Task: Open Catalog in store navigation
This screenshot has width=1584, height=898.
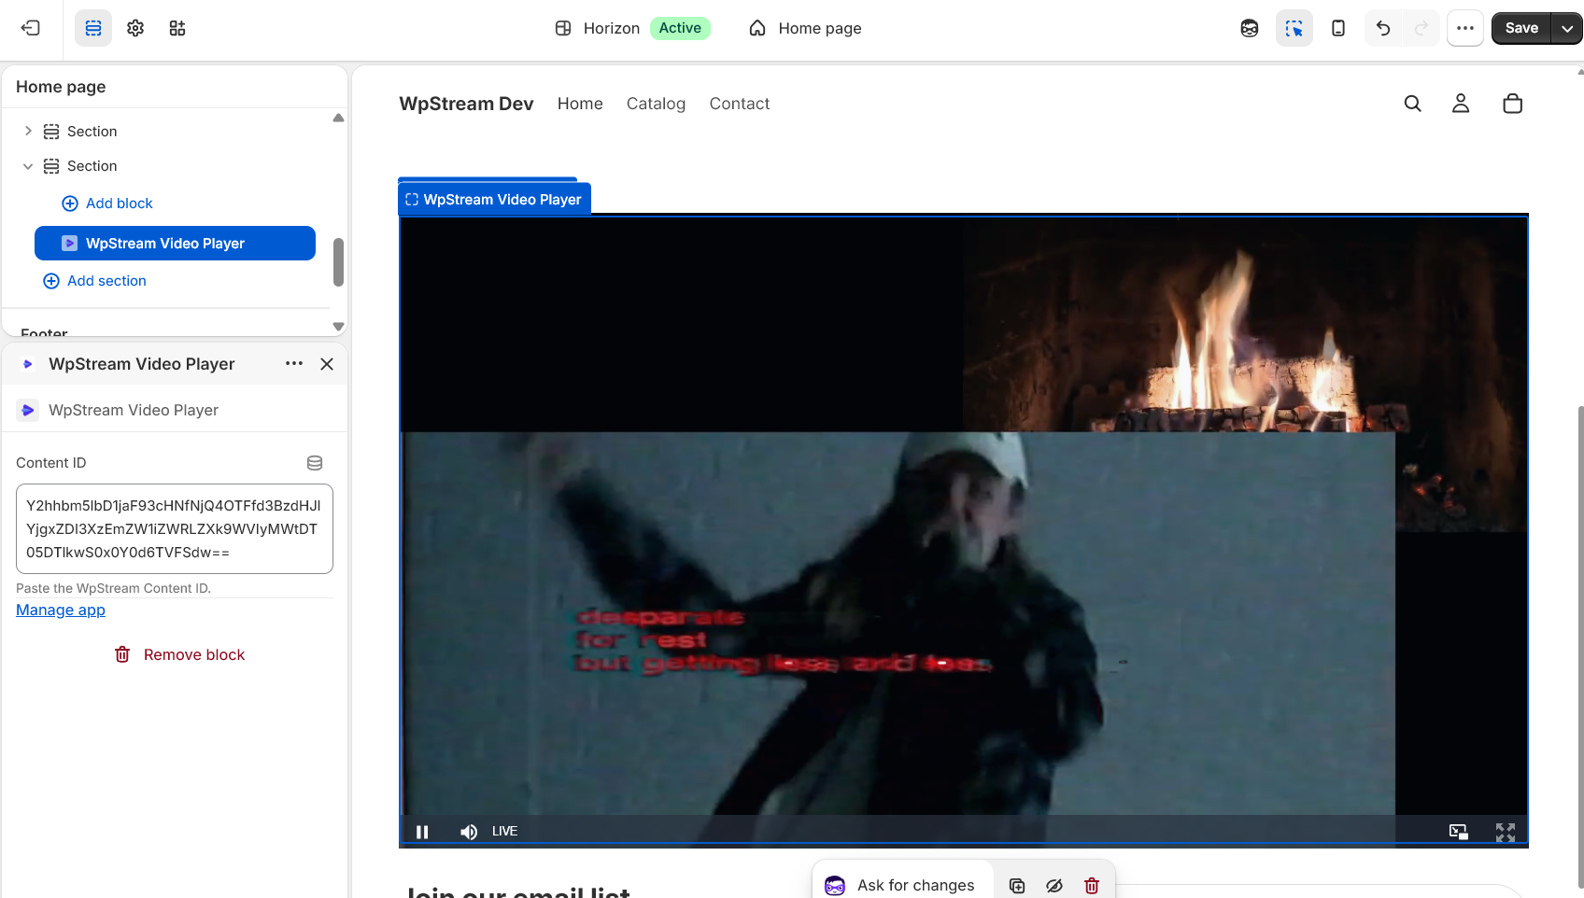Action: (x=656, y=104)
